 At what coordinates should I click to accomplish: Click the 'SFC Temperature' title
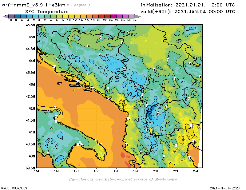[47, 12]
